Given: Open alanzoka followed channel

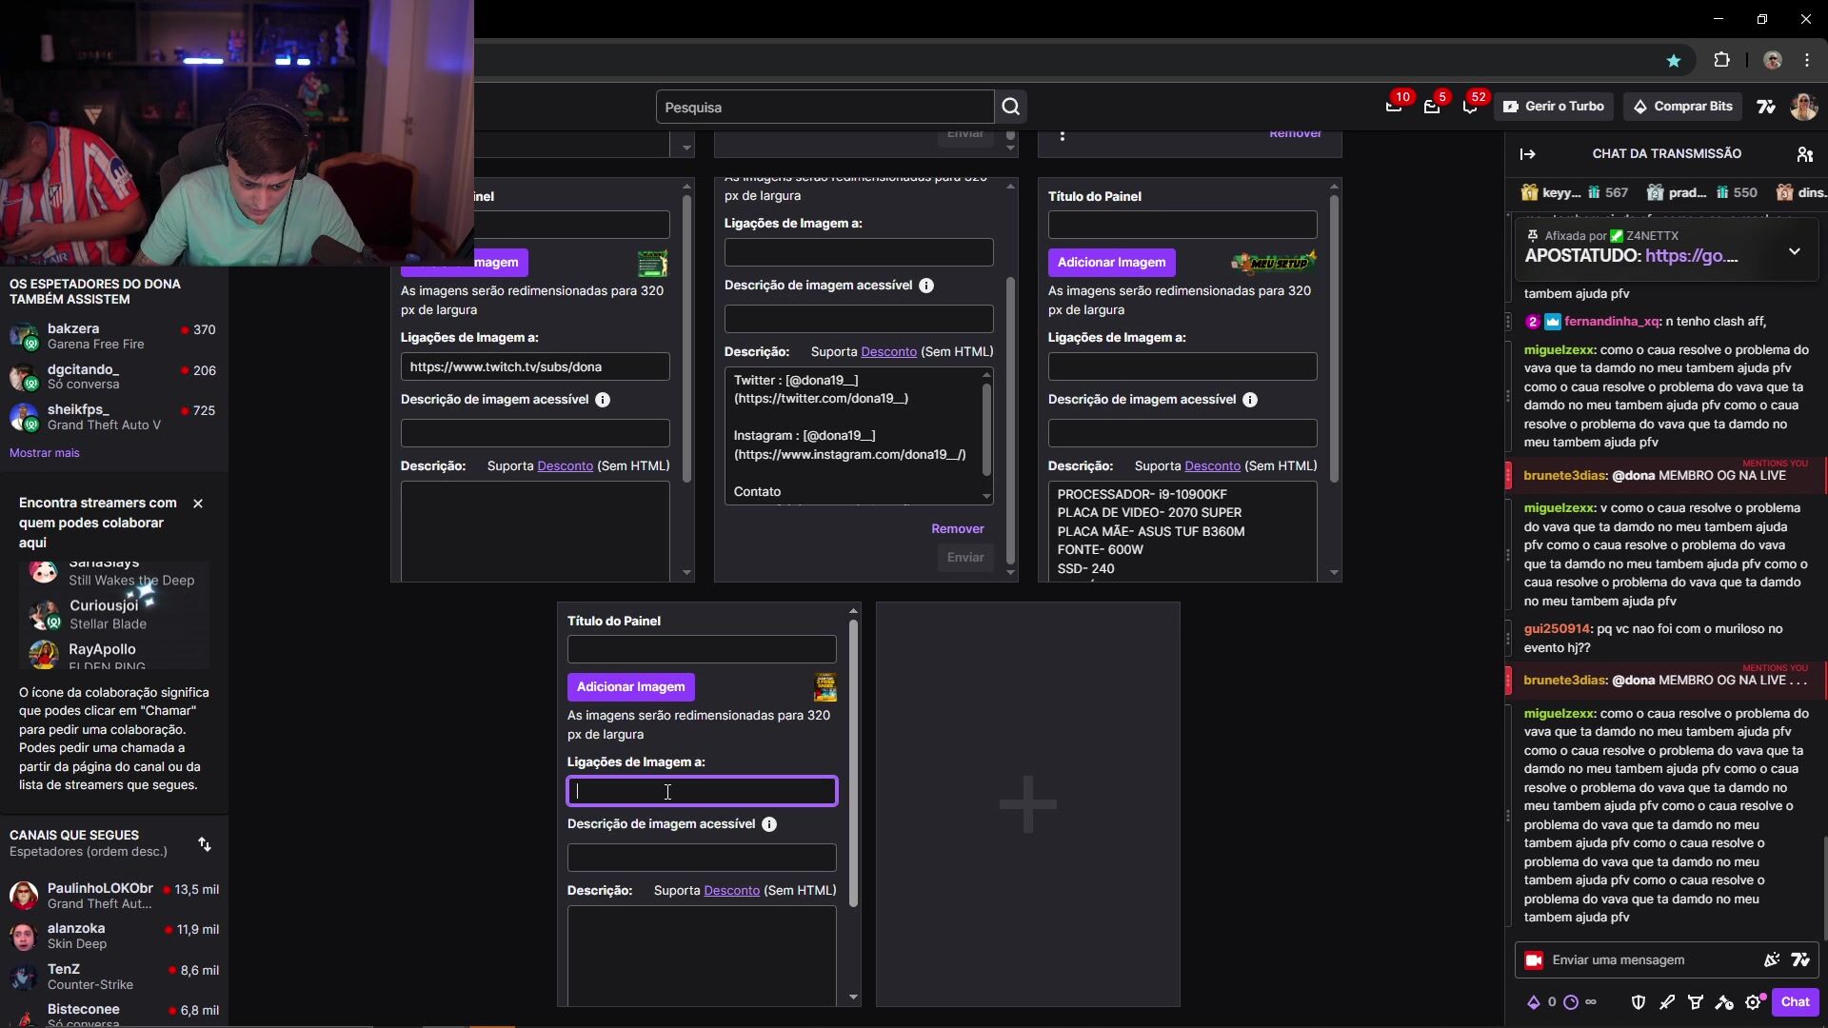Looking at the screenshot, I should pyautogui.click(x=114, y=936).
